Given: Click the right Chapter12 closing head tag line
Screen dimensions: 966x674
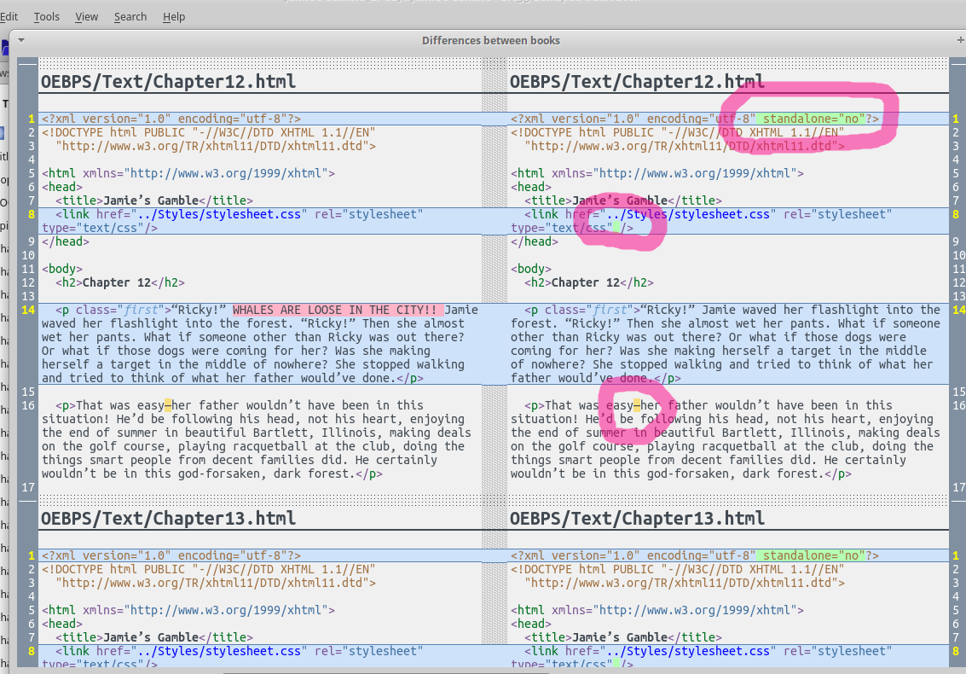Looking at the screenshot, I should pos(534,241).
